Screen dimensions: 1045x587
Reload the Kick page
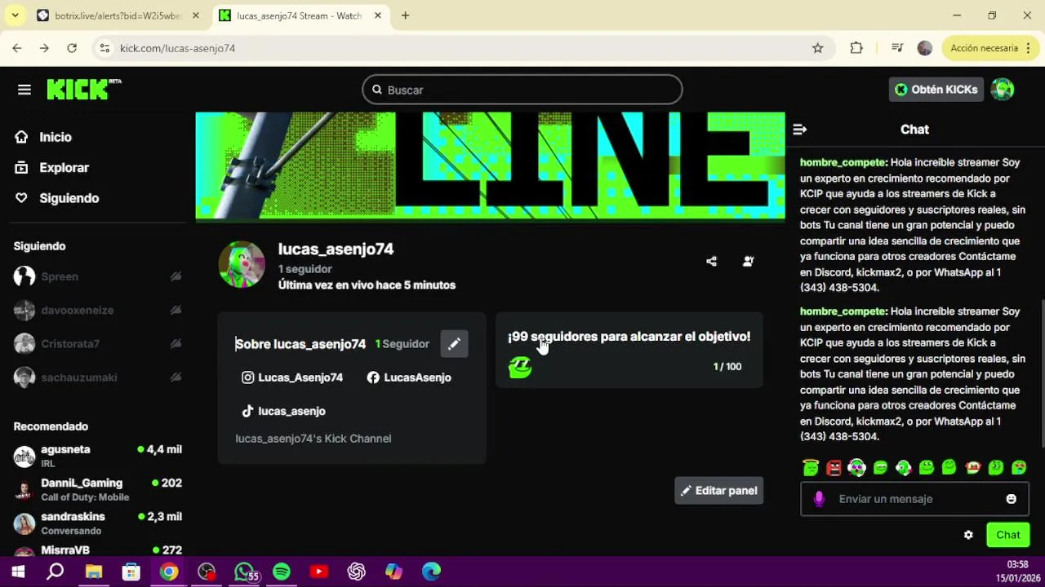[72, 48]
